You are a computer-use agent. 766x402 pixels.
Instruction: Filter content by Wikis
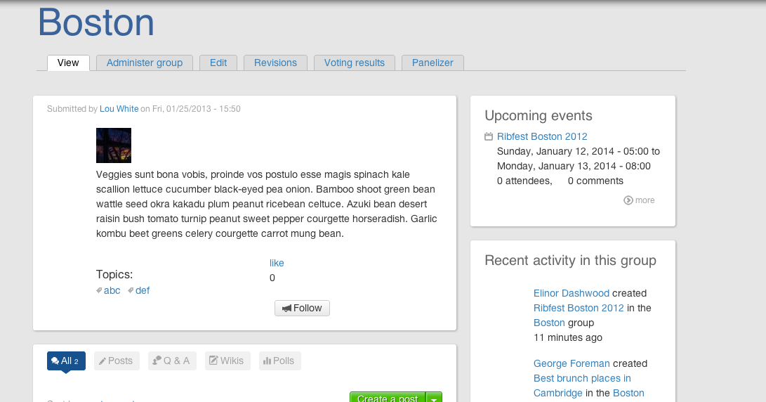click(x=227, y=361)
